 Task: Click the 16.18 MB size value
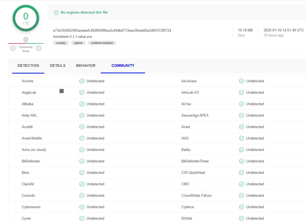click(x=245, y=30)
